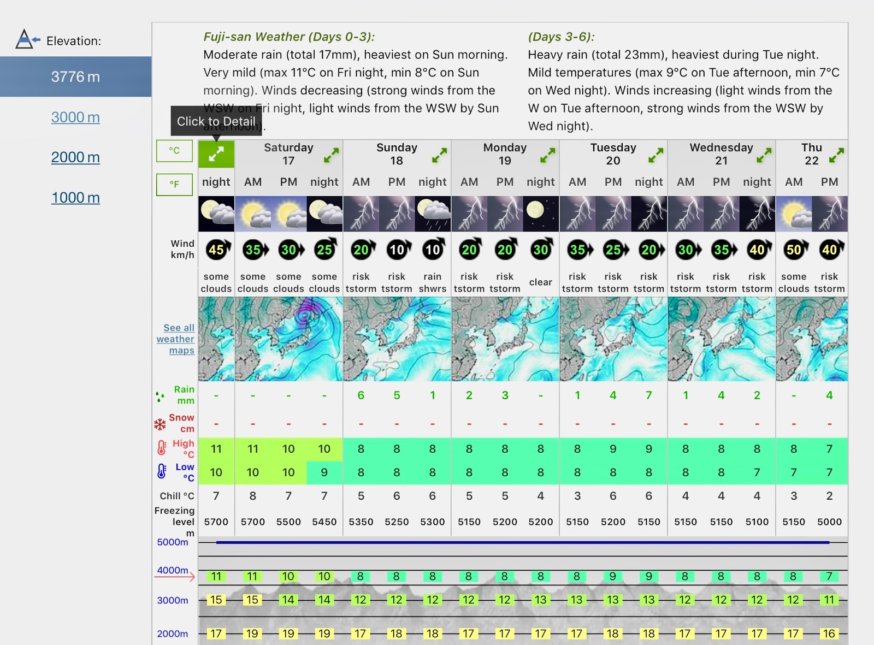The image size is (874, 645).
Task: Click freezing level value 5000 for Thursday PM
Action: [x=829, y=522]
